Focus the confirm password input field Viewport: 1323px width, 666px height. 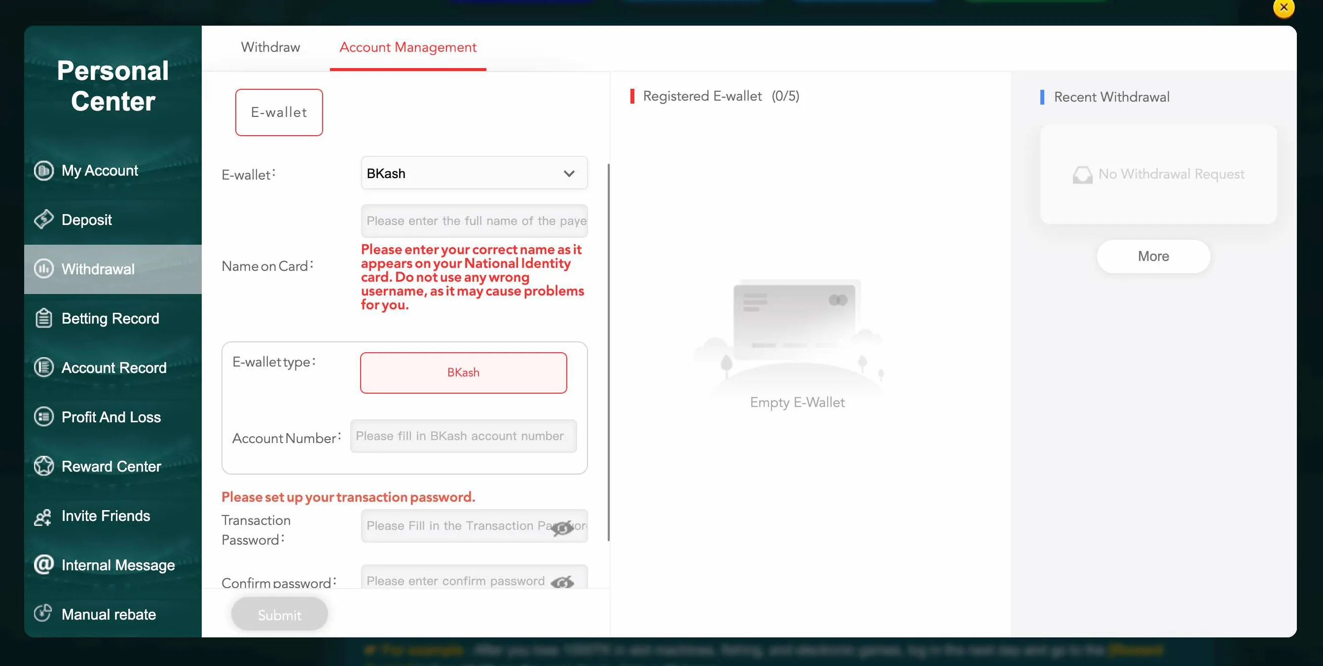tap(474, 578)
